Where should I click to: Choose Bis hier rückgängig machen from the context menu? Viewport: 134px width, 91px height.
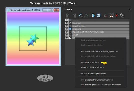[94, 40]
